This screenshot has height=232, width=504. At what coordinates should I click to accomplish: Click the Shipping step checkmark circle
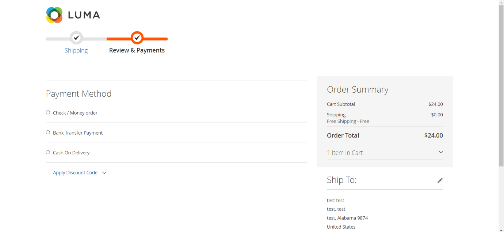(76, 38)
